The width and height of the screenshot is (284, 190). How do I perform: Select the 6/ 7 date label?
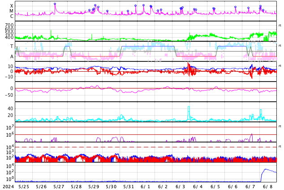point(250,187)
